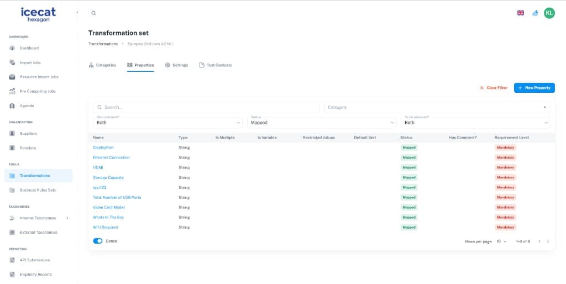Open the Category dropdown filter
The height and width of the screenshot is (284, 566).
coord(437,107)
